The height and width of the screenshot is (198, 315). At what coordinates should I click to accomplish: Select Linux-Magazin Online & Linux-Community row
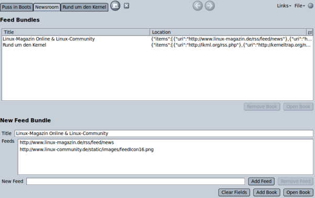pos(157,39)
